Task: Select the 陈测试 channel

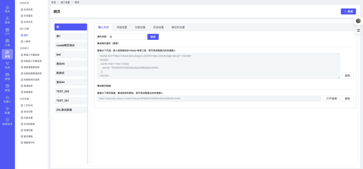Action: (x=71, y=73)
